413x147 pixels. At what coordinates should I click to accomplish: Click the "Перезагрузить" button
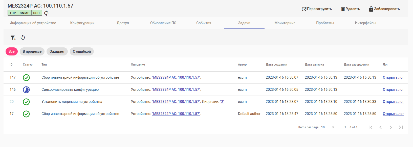tap(317, 9)
